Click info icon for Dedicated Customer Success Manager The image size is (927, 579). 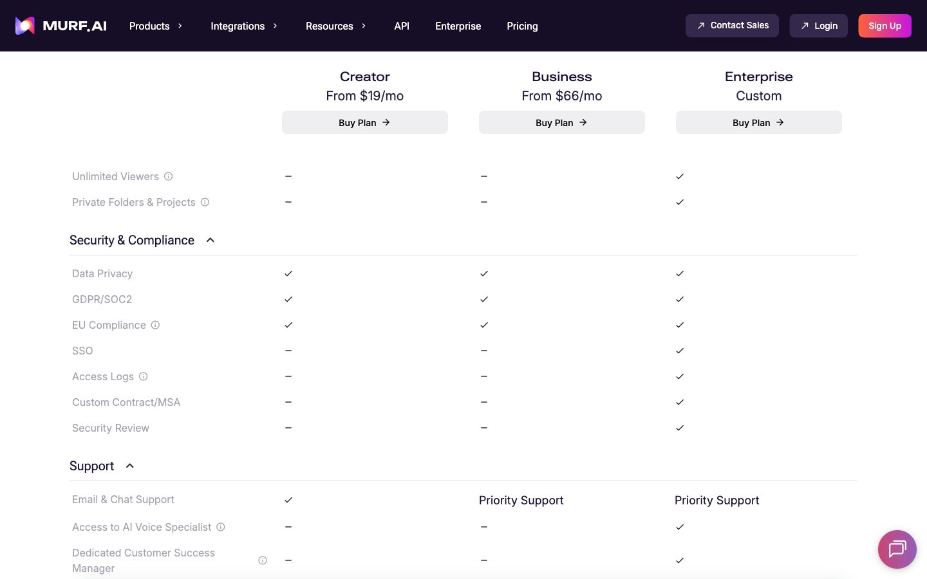click(263, 560)
